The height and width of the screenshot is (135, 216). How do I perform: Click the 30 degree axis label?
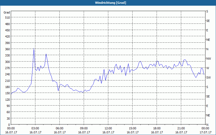point(8,119)
